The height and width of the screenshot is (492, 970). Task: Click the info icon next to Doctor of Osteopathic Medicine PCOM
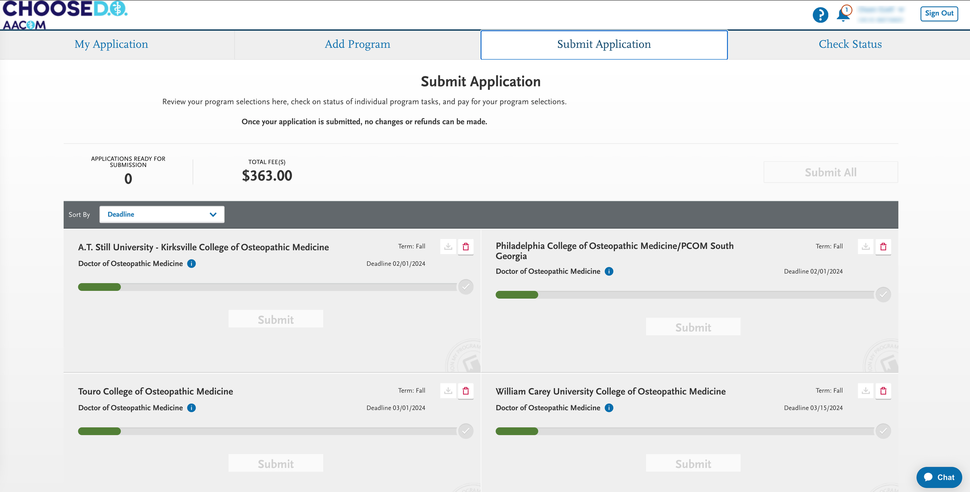(x=609, y=271)
